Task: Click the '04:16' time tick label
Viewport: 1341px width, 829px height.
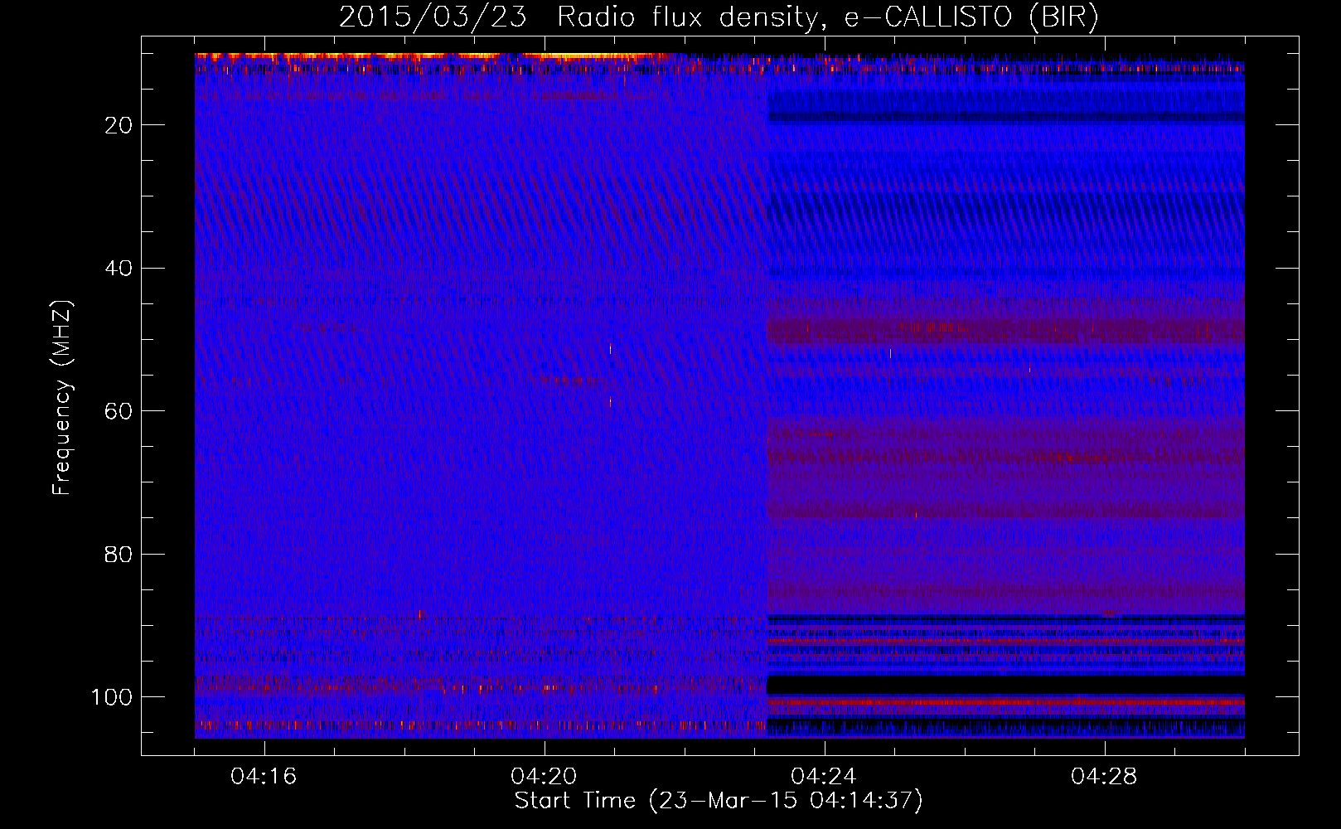Action: tap(264, 777)
